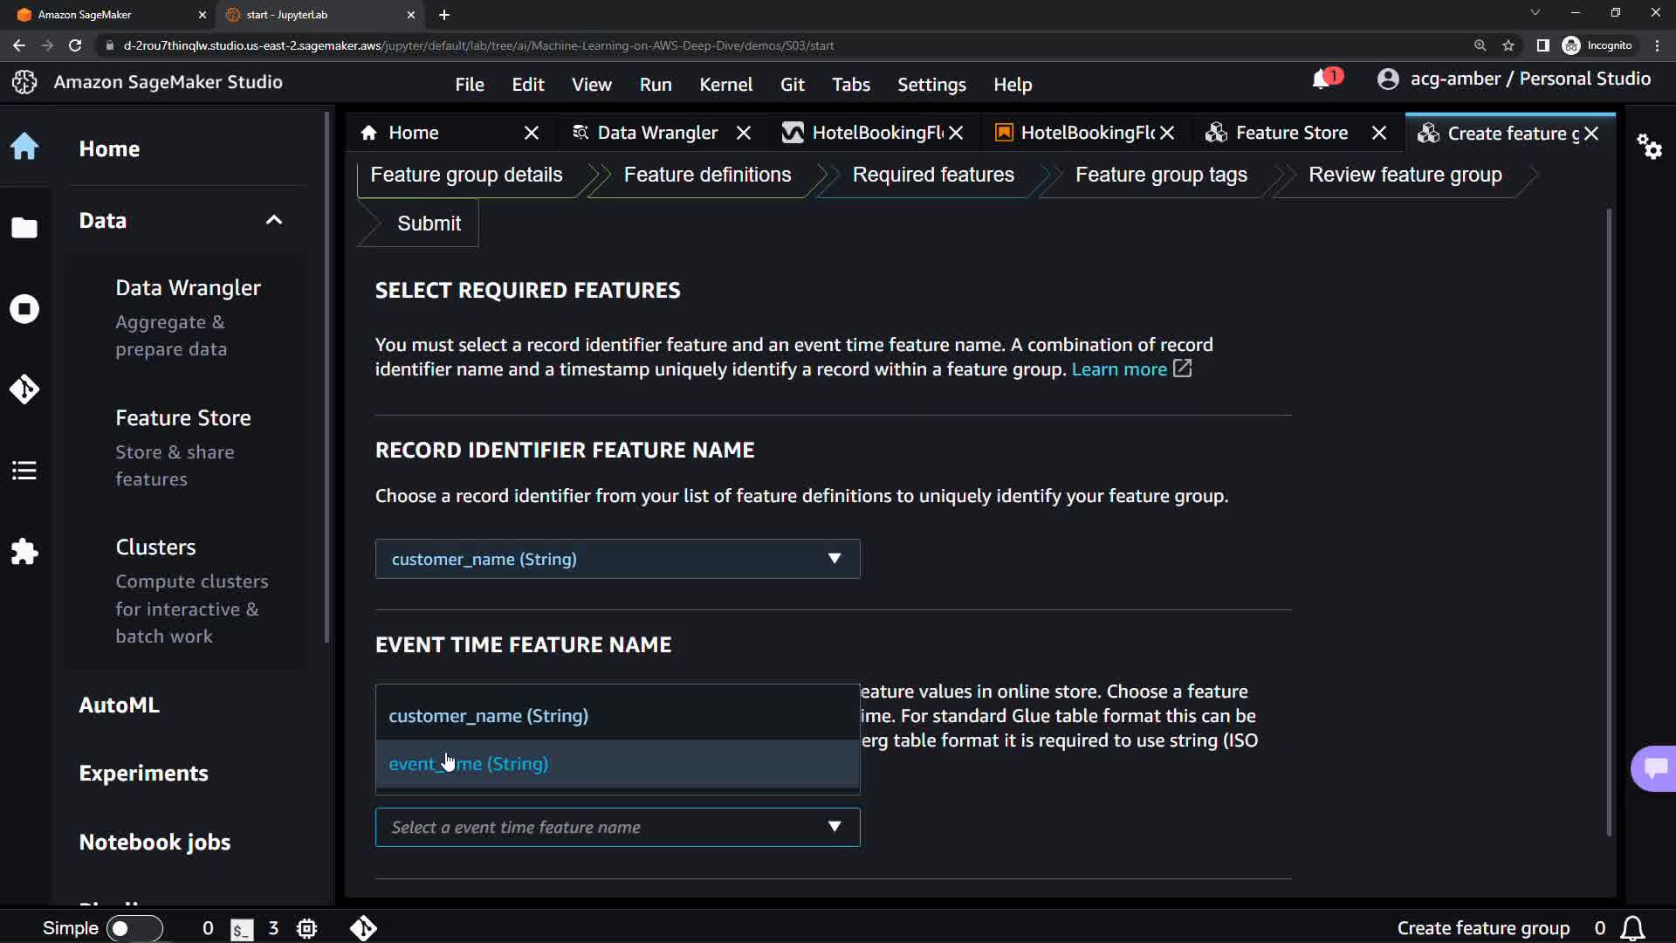Open the event time feature name dropdown
Viewport: 1676px width, 943px height.
(617, 827)
